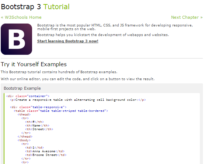Go to Next Chapter link
The image size is (205, 164).
pyautogui.click(x=187, y=17)
